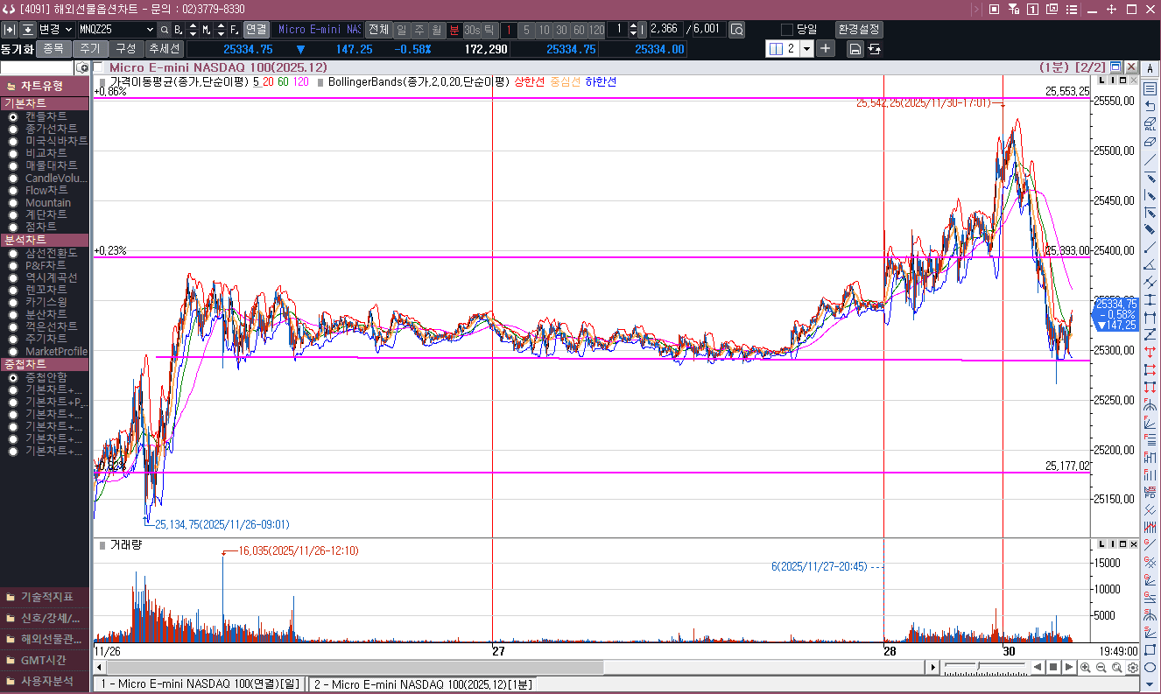1161x694 pixels.
Task: Select the ellipse drawing tool
Action: [1150, 667]
